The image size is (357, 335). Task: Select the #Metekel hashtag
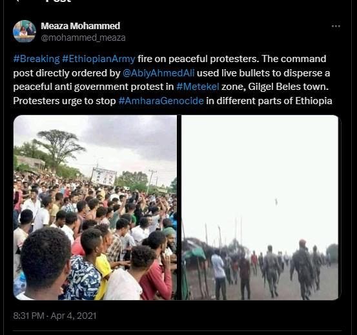click(x=198, y=87)
